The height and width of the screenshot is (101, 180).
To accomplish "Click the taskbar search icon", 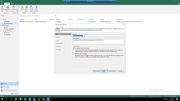I will pos(7,99).
